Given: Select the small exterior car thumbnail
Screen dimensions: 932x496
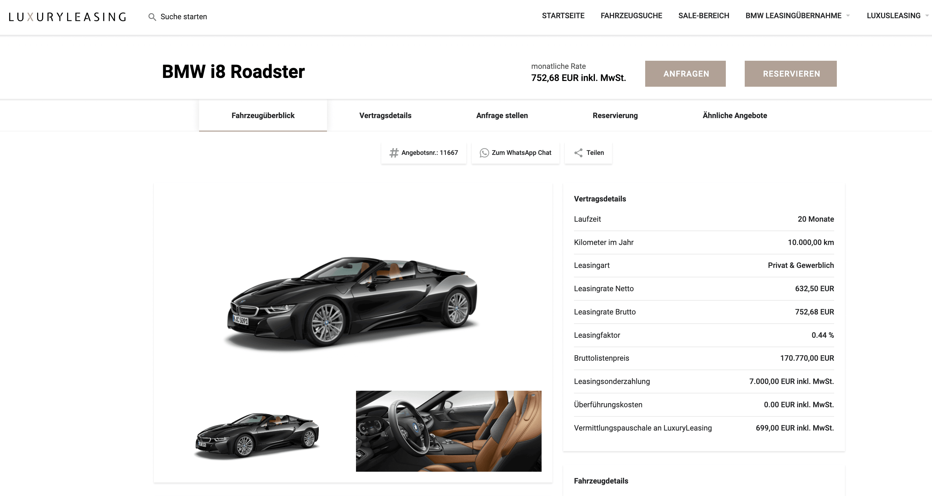Looking at the screenshot, I should pos(256,436).
